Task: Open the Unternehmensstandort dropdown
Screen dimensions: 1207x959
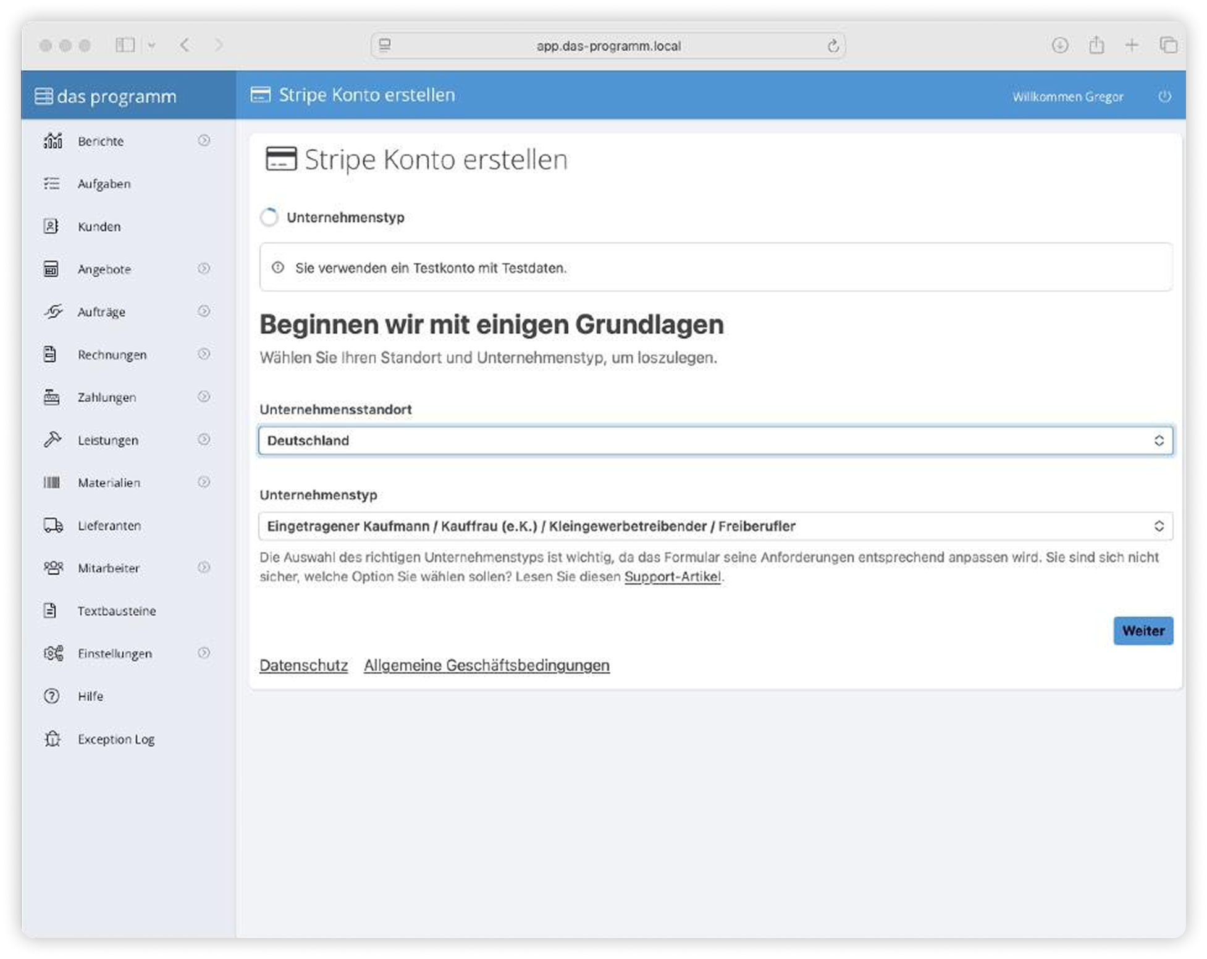Action: click(715, 441)
